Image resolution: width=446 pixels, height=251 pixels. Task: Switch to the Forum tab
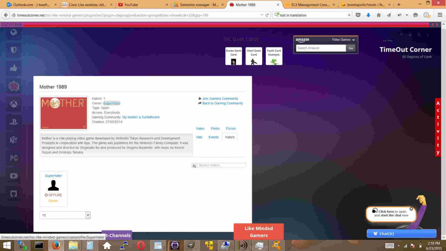click(231, 128)
